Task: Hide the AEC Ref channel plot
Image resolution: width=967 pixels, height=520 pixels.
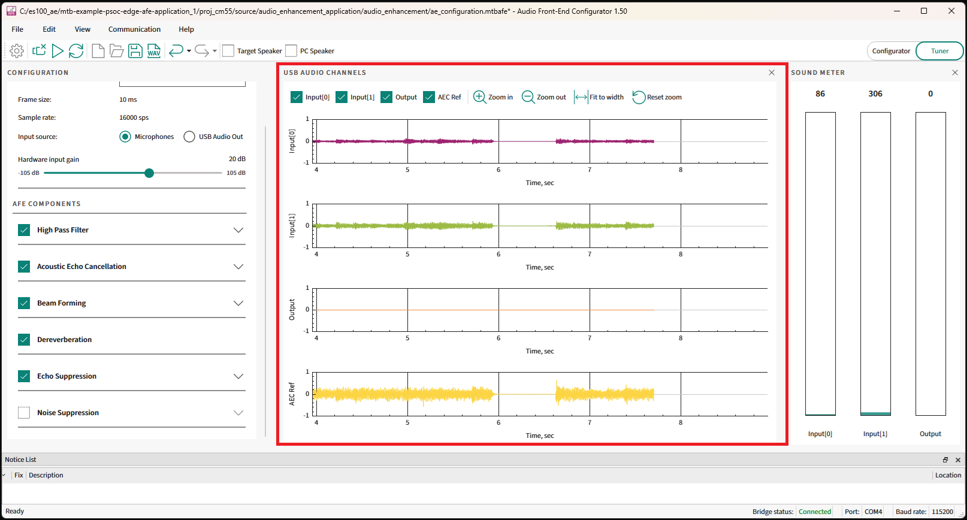Action: (429, 97)
